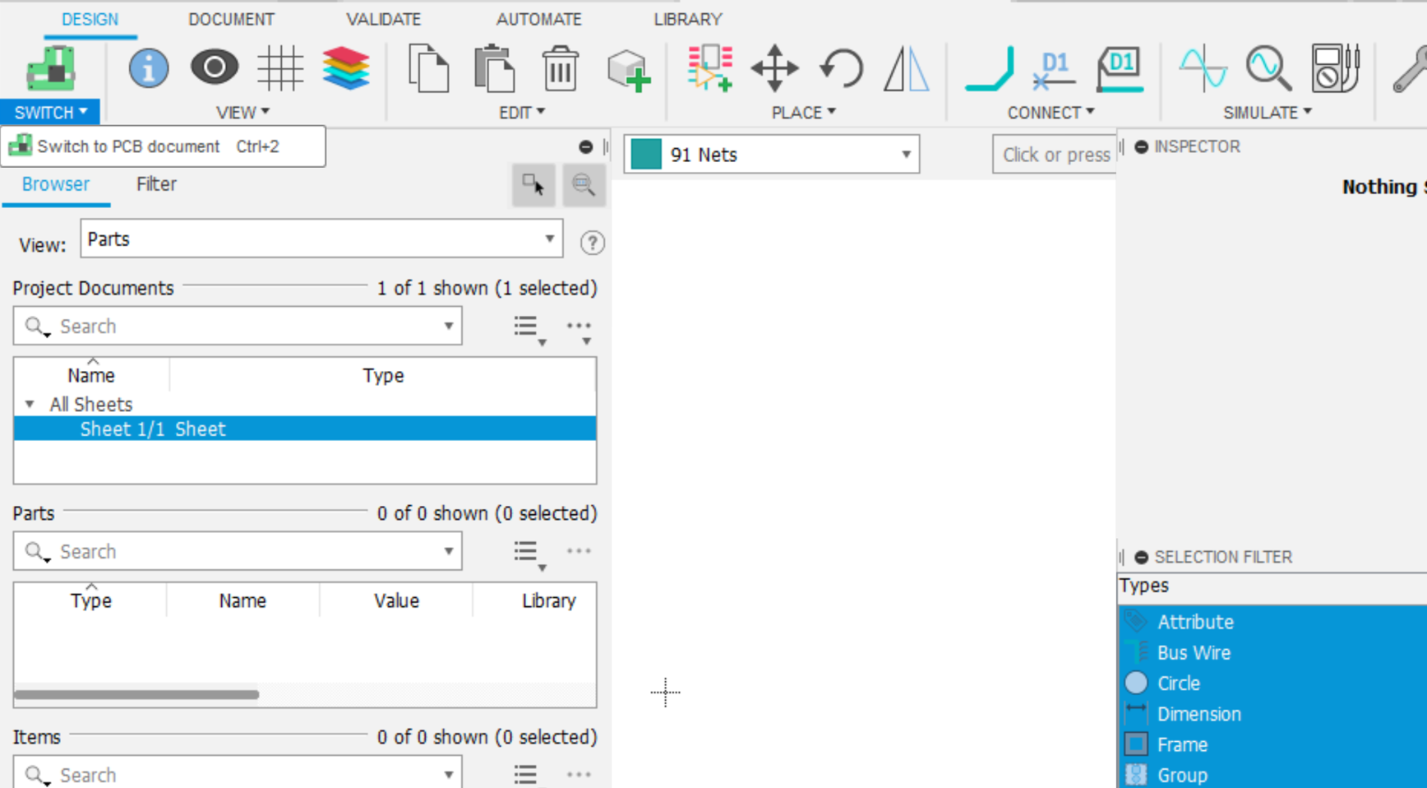1427x788 pixels.
Task: Disable Bus Wire selection filtering
Action: (x=1194, y=652)
